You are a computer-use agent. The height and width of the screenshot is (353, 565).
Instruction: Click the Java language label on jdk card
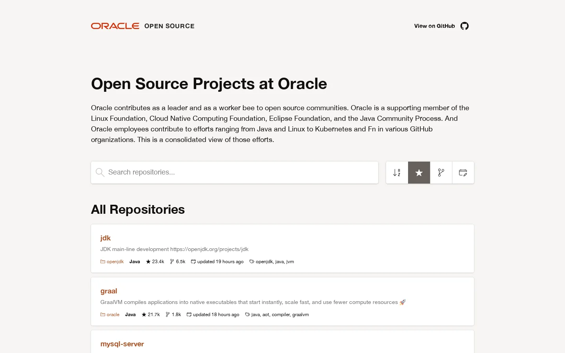click(x=135, y=262)
